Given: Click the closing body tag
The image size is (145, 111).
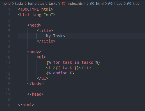Looking at the screenshot, I should (35, 84).
